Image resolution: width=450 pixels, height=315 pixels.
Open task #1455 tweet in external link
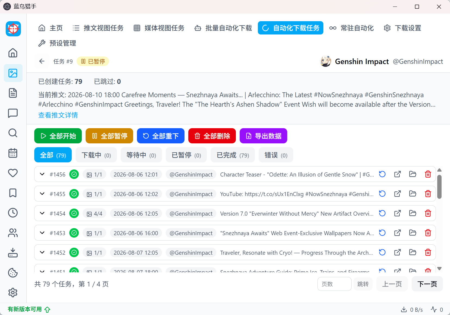click(398, 194)
